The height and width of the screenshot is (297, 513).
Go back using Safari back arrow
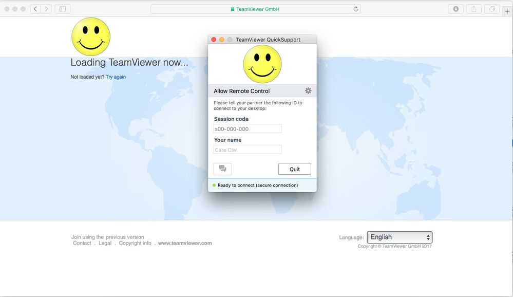coord(35,9)
